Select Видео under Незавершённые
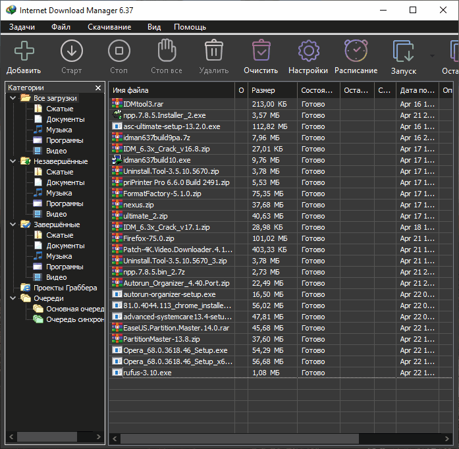459x449 pixels. pyautogui.click(x=57, y=214)
